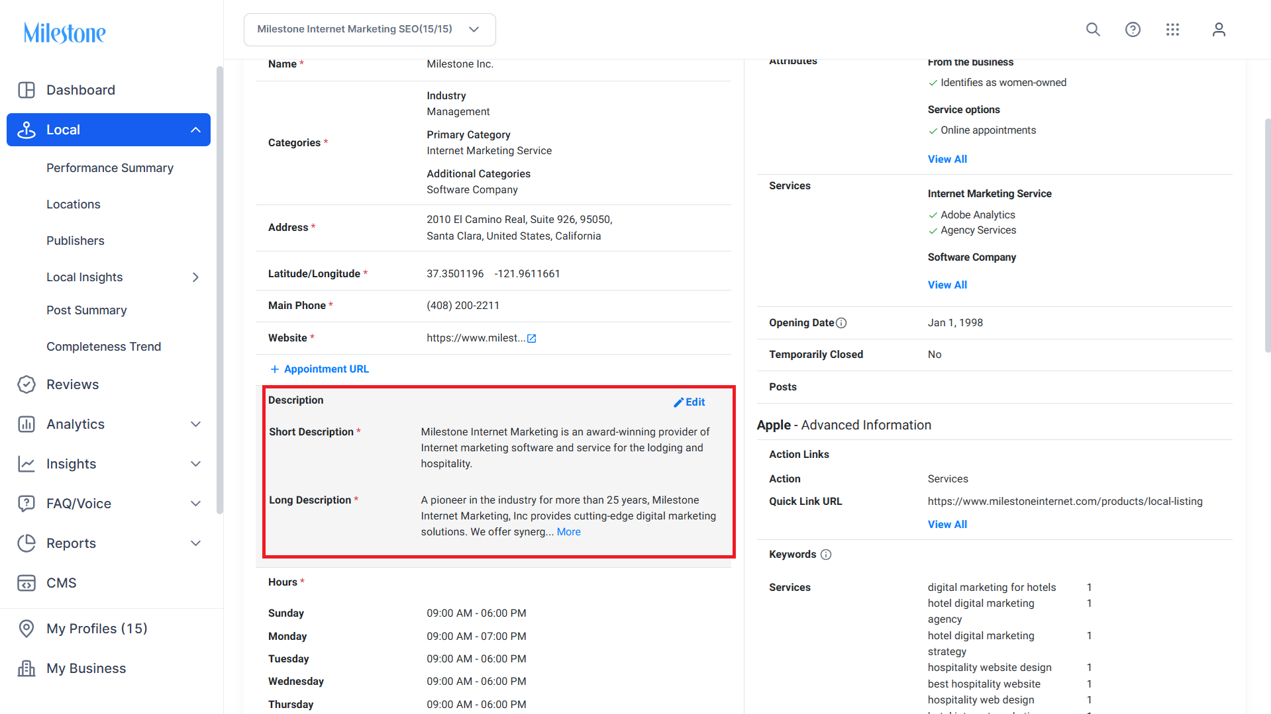Click Monday hours 09:00 AM - 07:00 PM
Viewport: 1271px width, 714px height.
[476, 637]
